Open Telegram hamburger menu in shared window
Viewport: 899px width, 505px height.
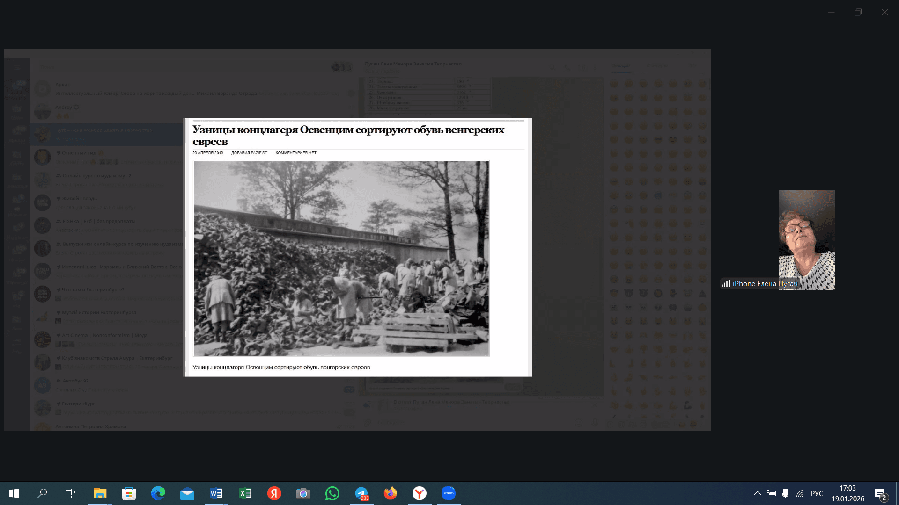coord(17,67)
